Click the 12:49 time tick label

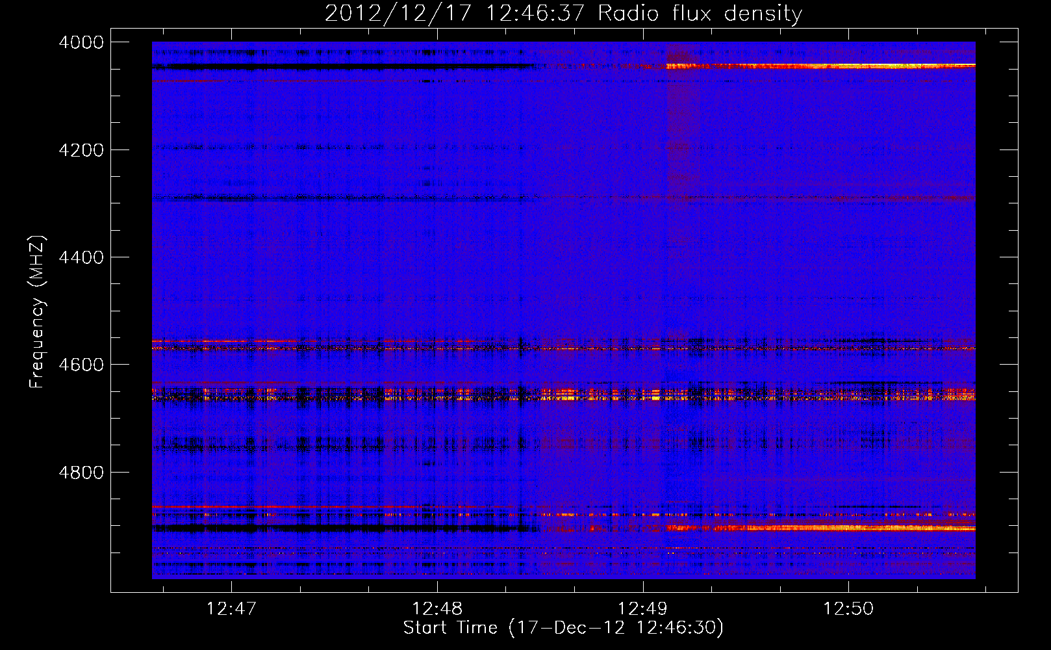(642, 608)
